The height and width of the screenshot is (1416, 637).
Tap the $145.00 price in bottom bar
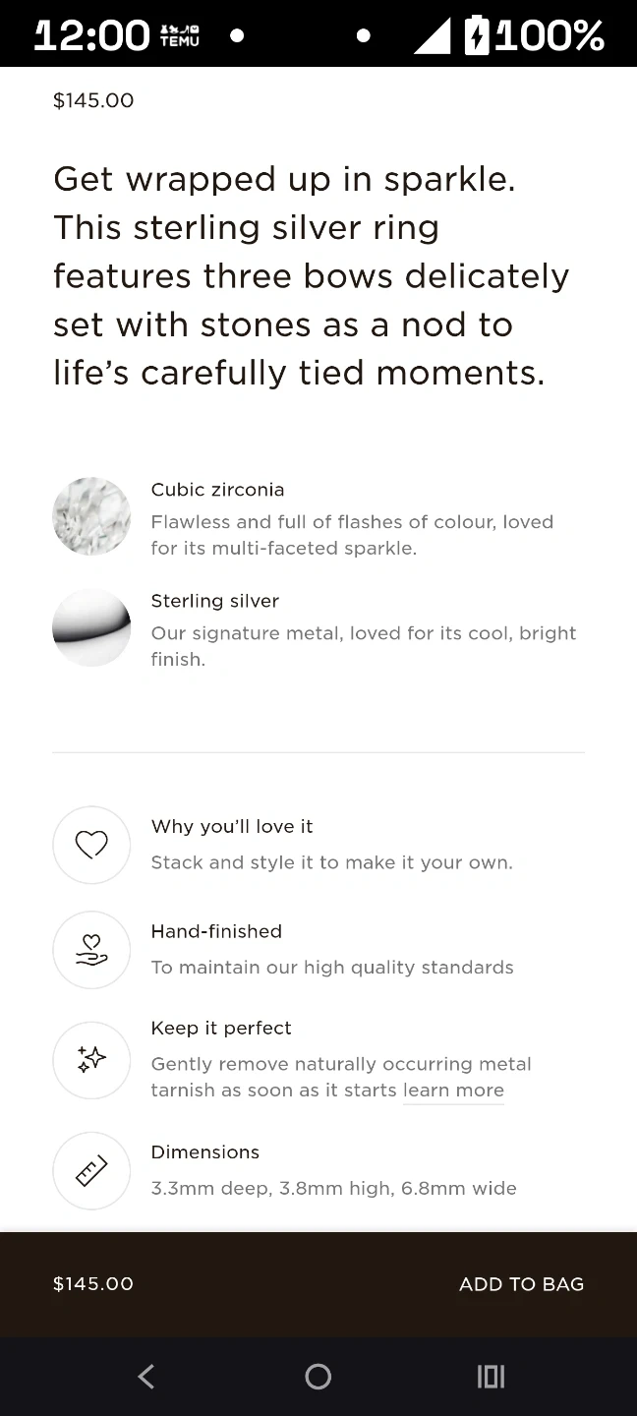tap(93, 1284)
